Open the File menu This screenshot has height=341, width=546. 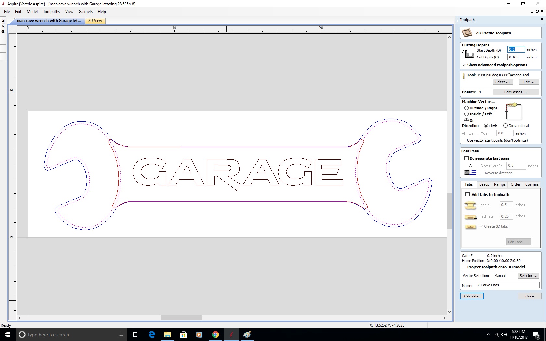click(7, 12)
